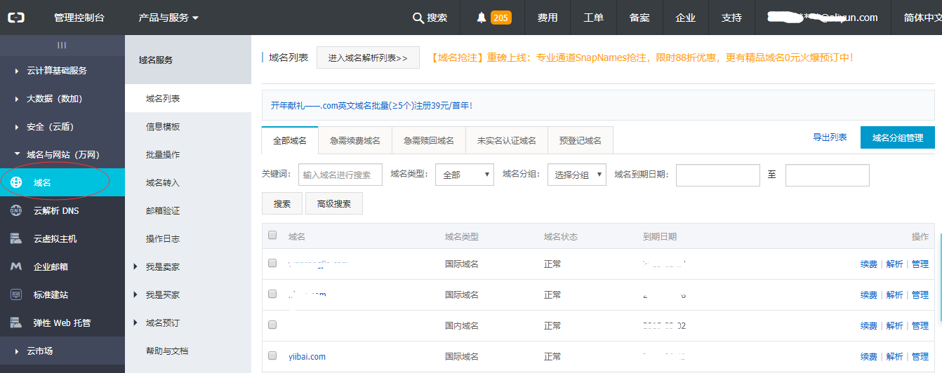The image size is (942, 373).
Task: Switch to the 急需续费域名 tab
Action: pyautogui.click(x=354, y=140)
